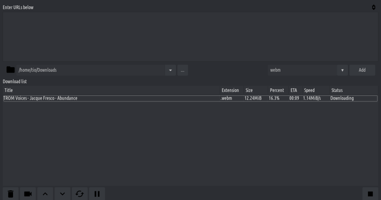Click the /home/tio/Downloads path field
This screenshot has width=381, height=200.
coord(90,70)
